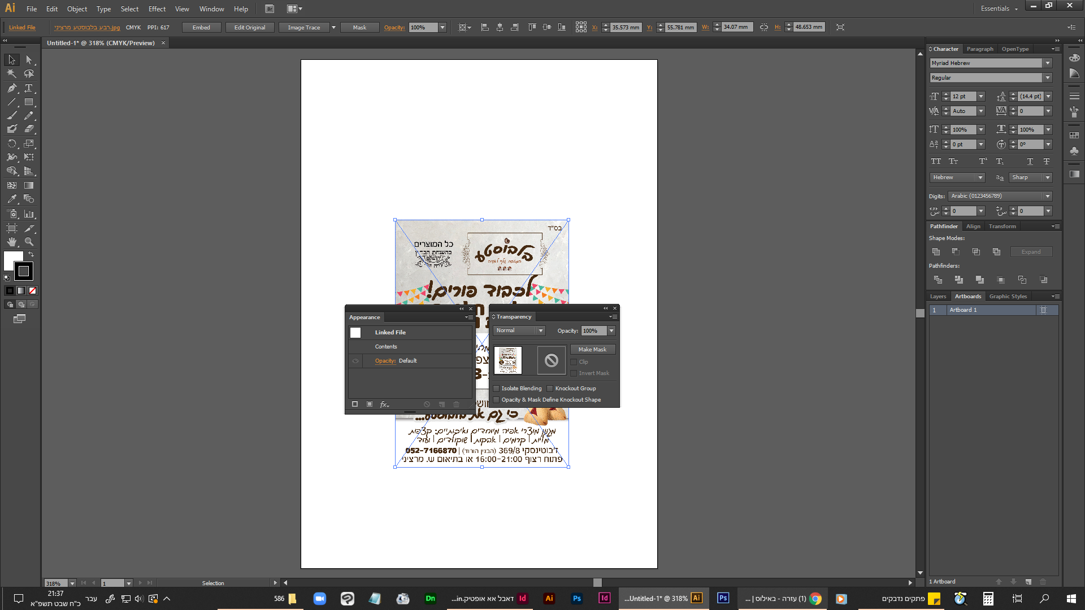Select the Hand tool

[x=12, y=242]
